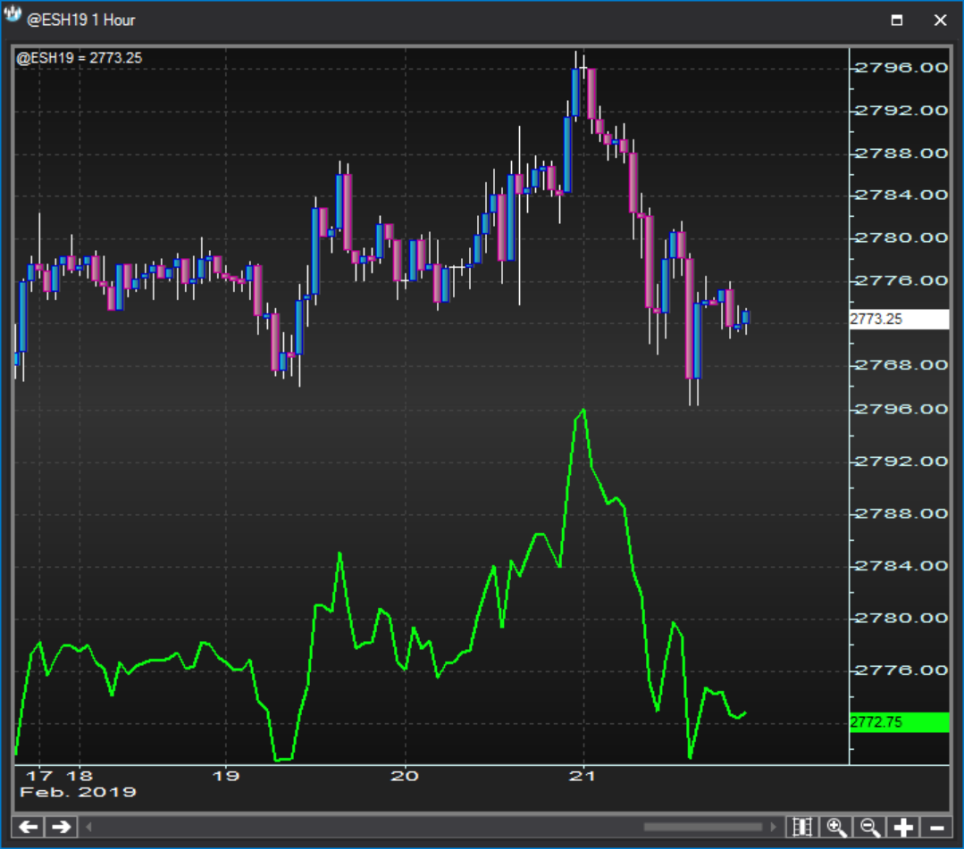Click the '@ESH19 = 2773.25' chart label

coord(80,58)
